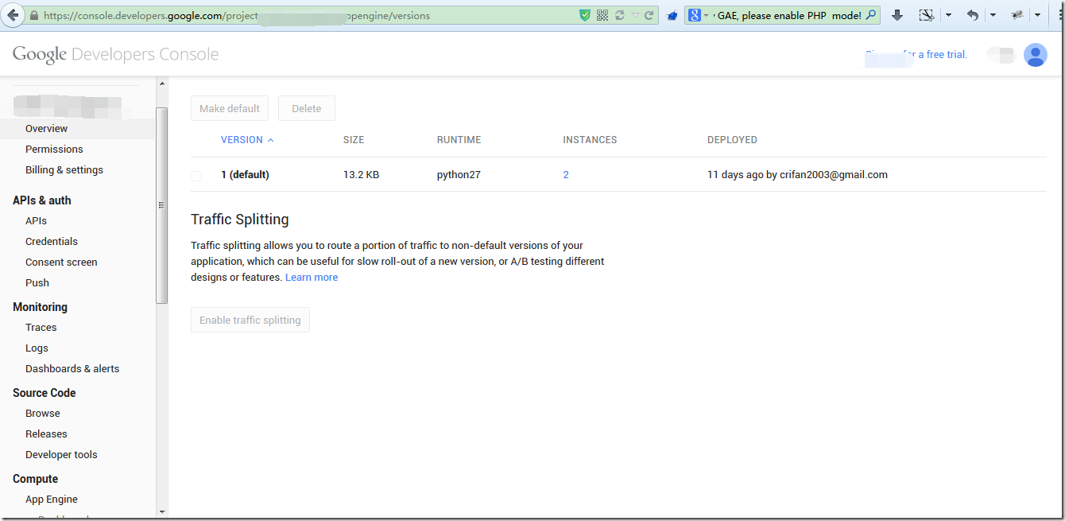The image size is (1065, 521).
Task: Click the python27 runtime cell
Action: [459, 175]
